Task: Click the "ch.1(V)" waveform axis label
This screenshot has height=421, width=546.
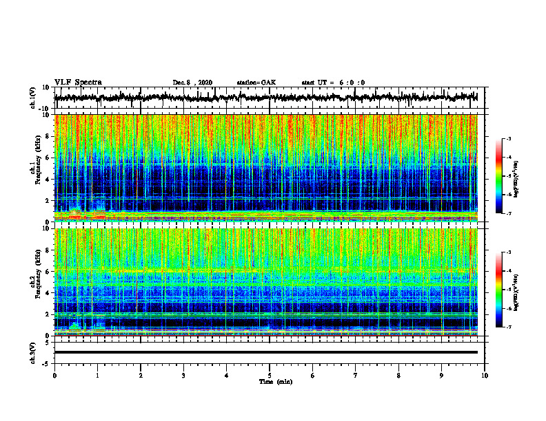Action: (33, 98)
